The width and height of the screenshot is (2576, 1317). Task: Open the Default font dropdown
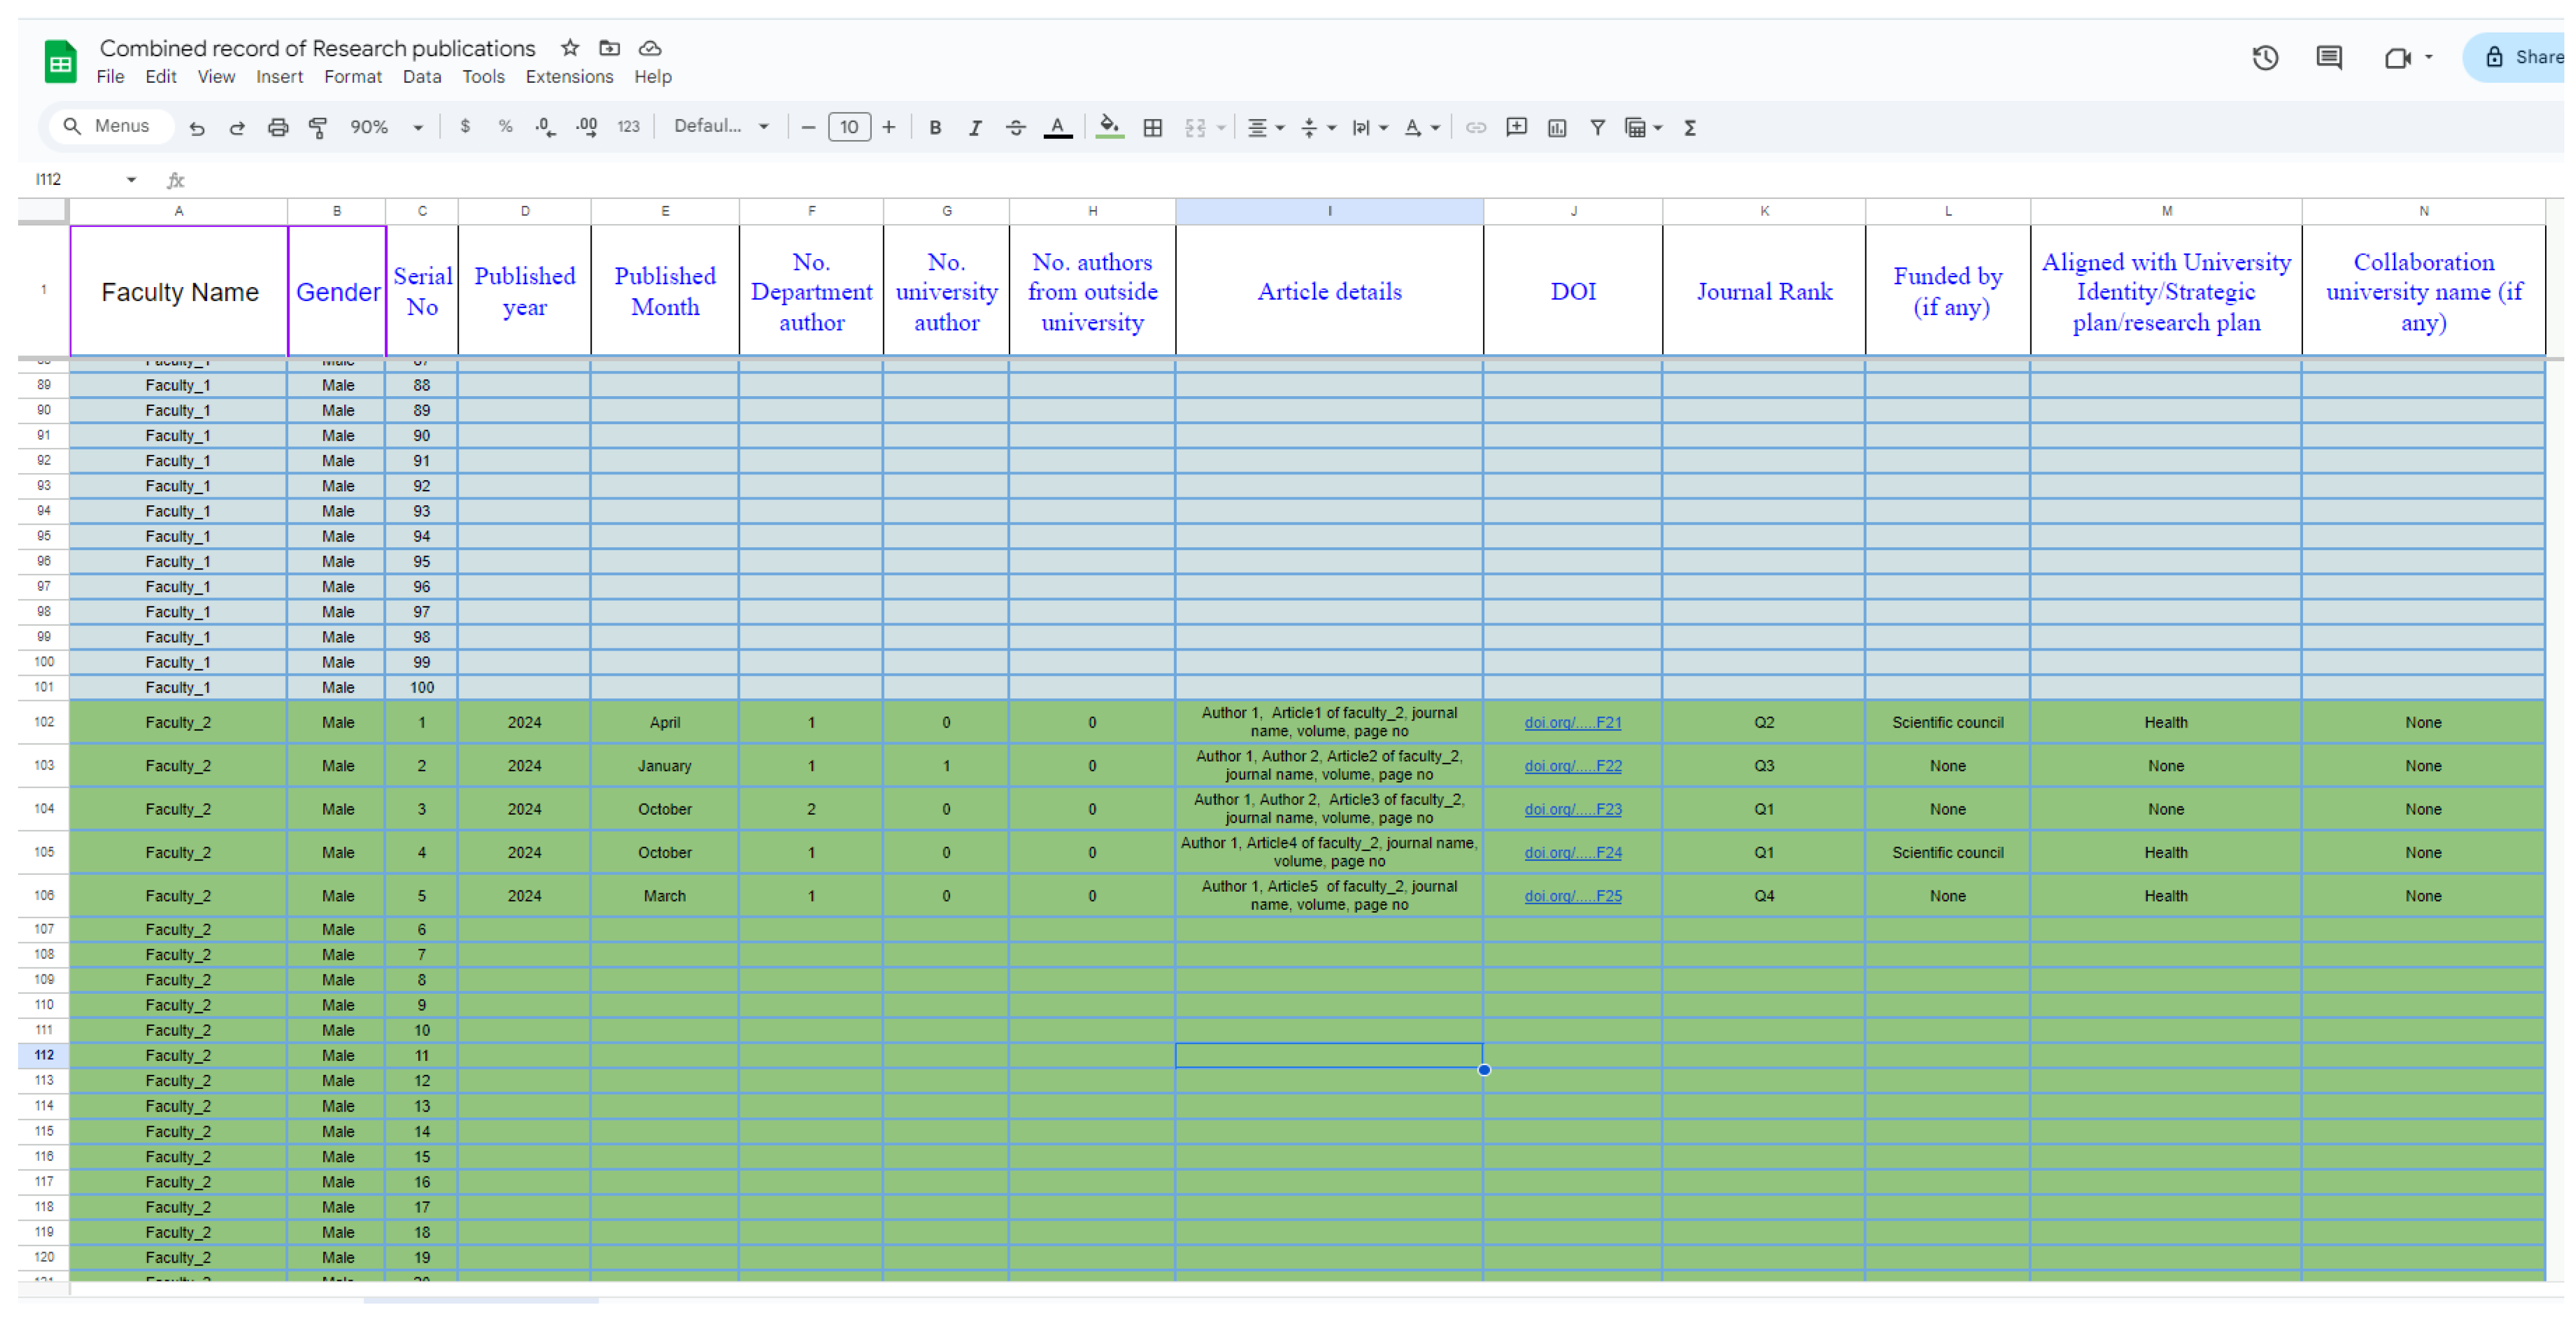click(720, 127)
